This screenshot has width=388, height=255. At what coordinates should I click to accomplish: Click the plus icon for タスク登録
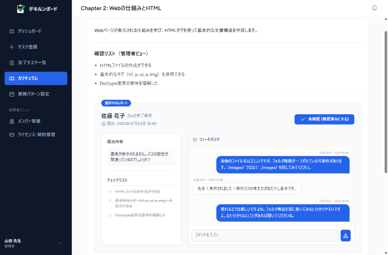12,47
